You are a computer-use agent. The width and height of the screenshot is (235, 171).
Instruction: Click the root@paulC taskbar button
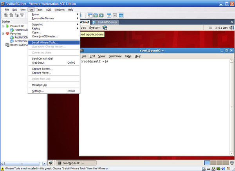click(76, 163)
